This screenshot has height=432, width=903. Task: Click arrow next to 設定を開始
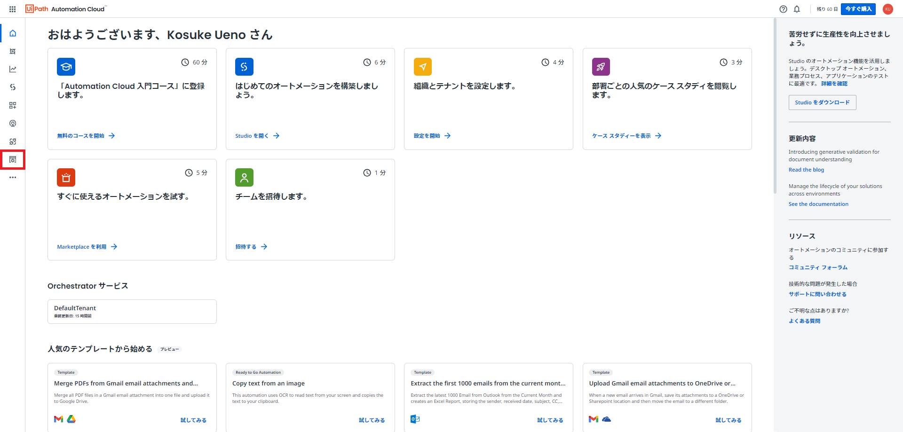(x=448, y=136)
